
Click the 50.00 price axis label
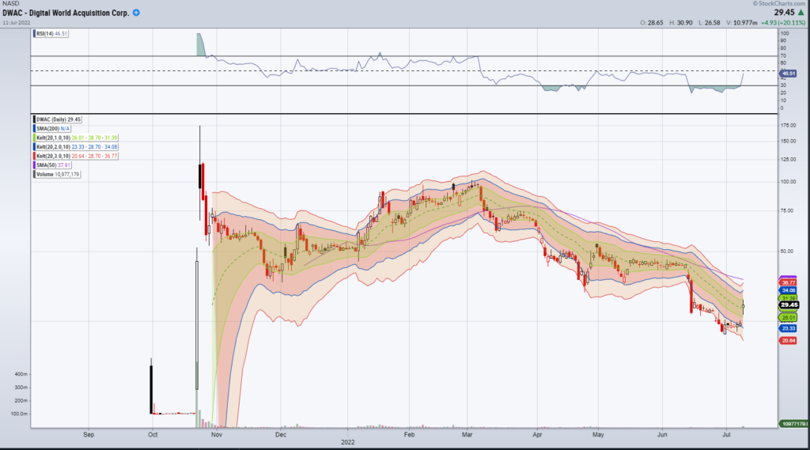pos(789,251)
